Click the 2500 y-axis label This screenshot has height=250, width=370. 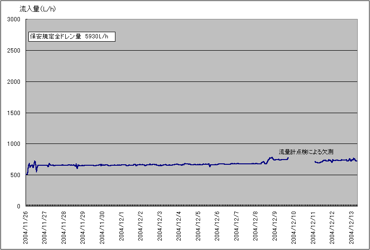tap(14, 51)
